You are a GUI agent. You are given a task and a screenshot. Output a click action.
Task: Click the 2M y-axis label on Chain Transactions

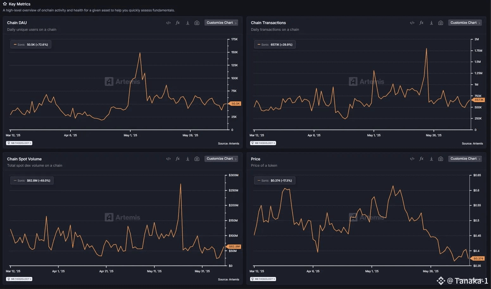tap(477, 39)
